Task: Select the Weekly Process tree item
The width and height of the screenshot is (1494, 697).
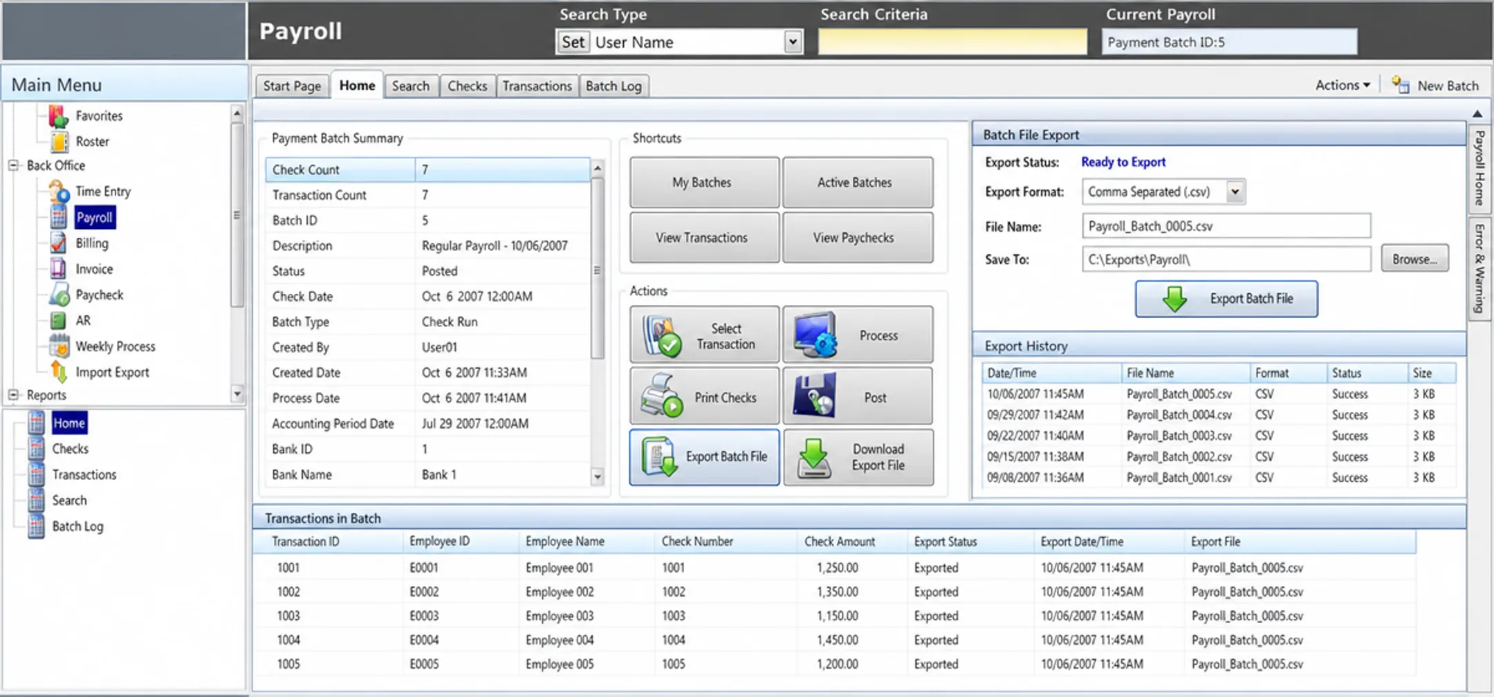Action: tap(116, 346)
